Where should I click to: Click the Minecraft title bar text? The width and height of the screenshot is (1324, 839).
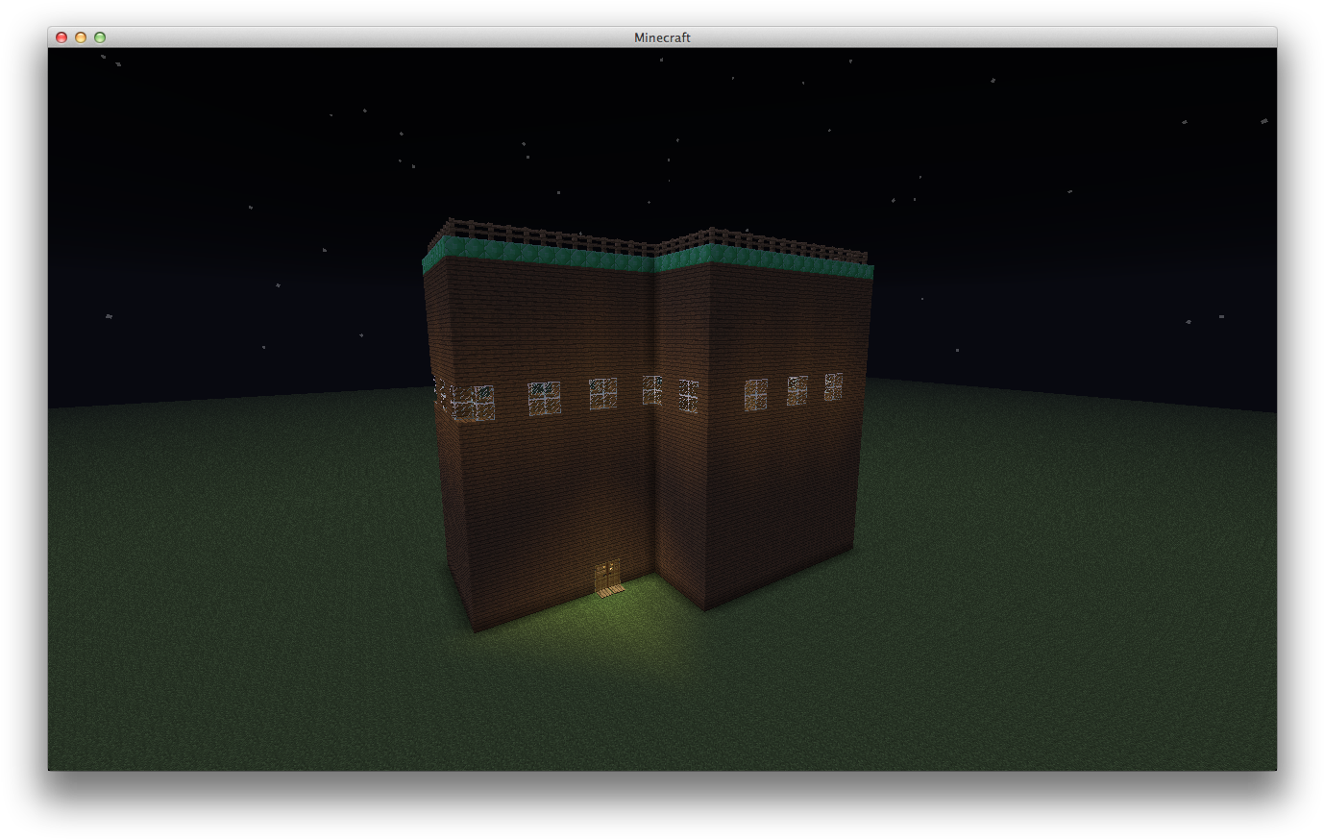(662, 37)
